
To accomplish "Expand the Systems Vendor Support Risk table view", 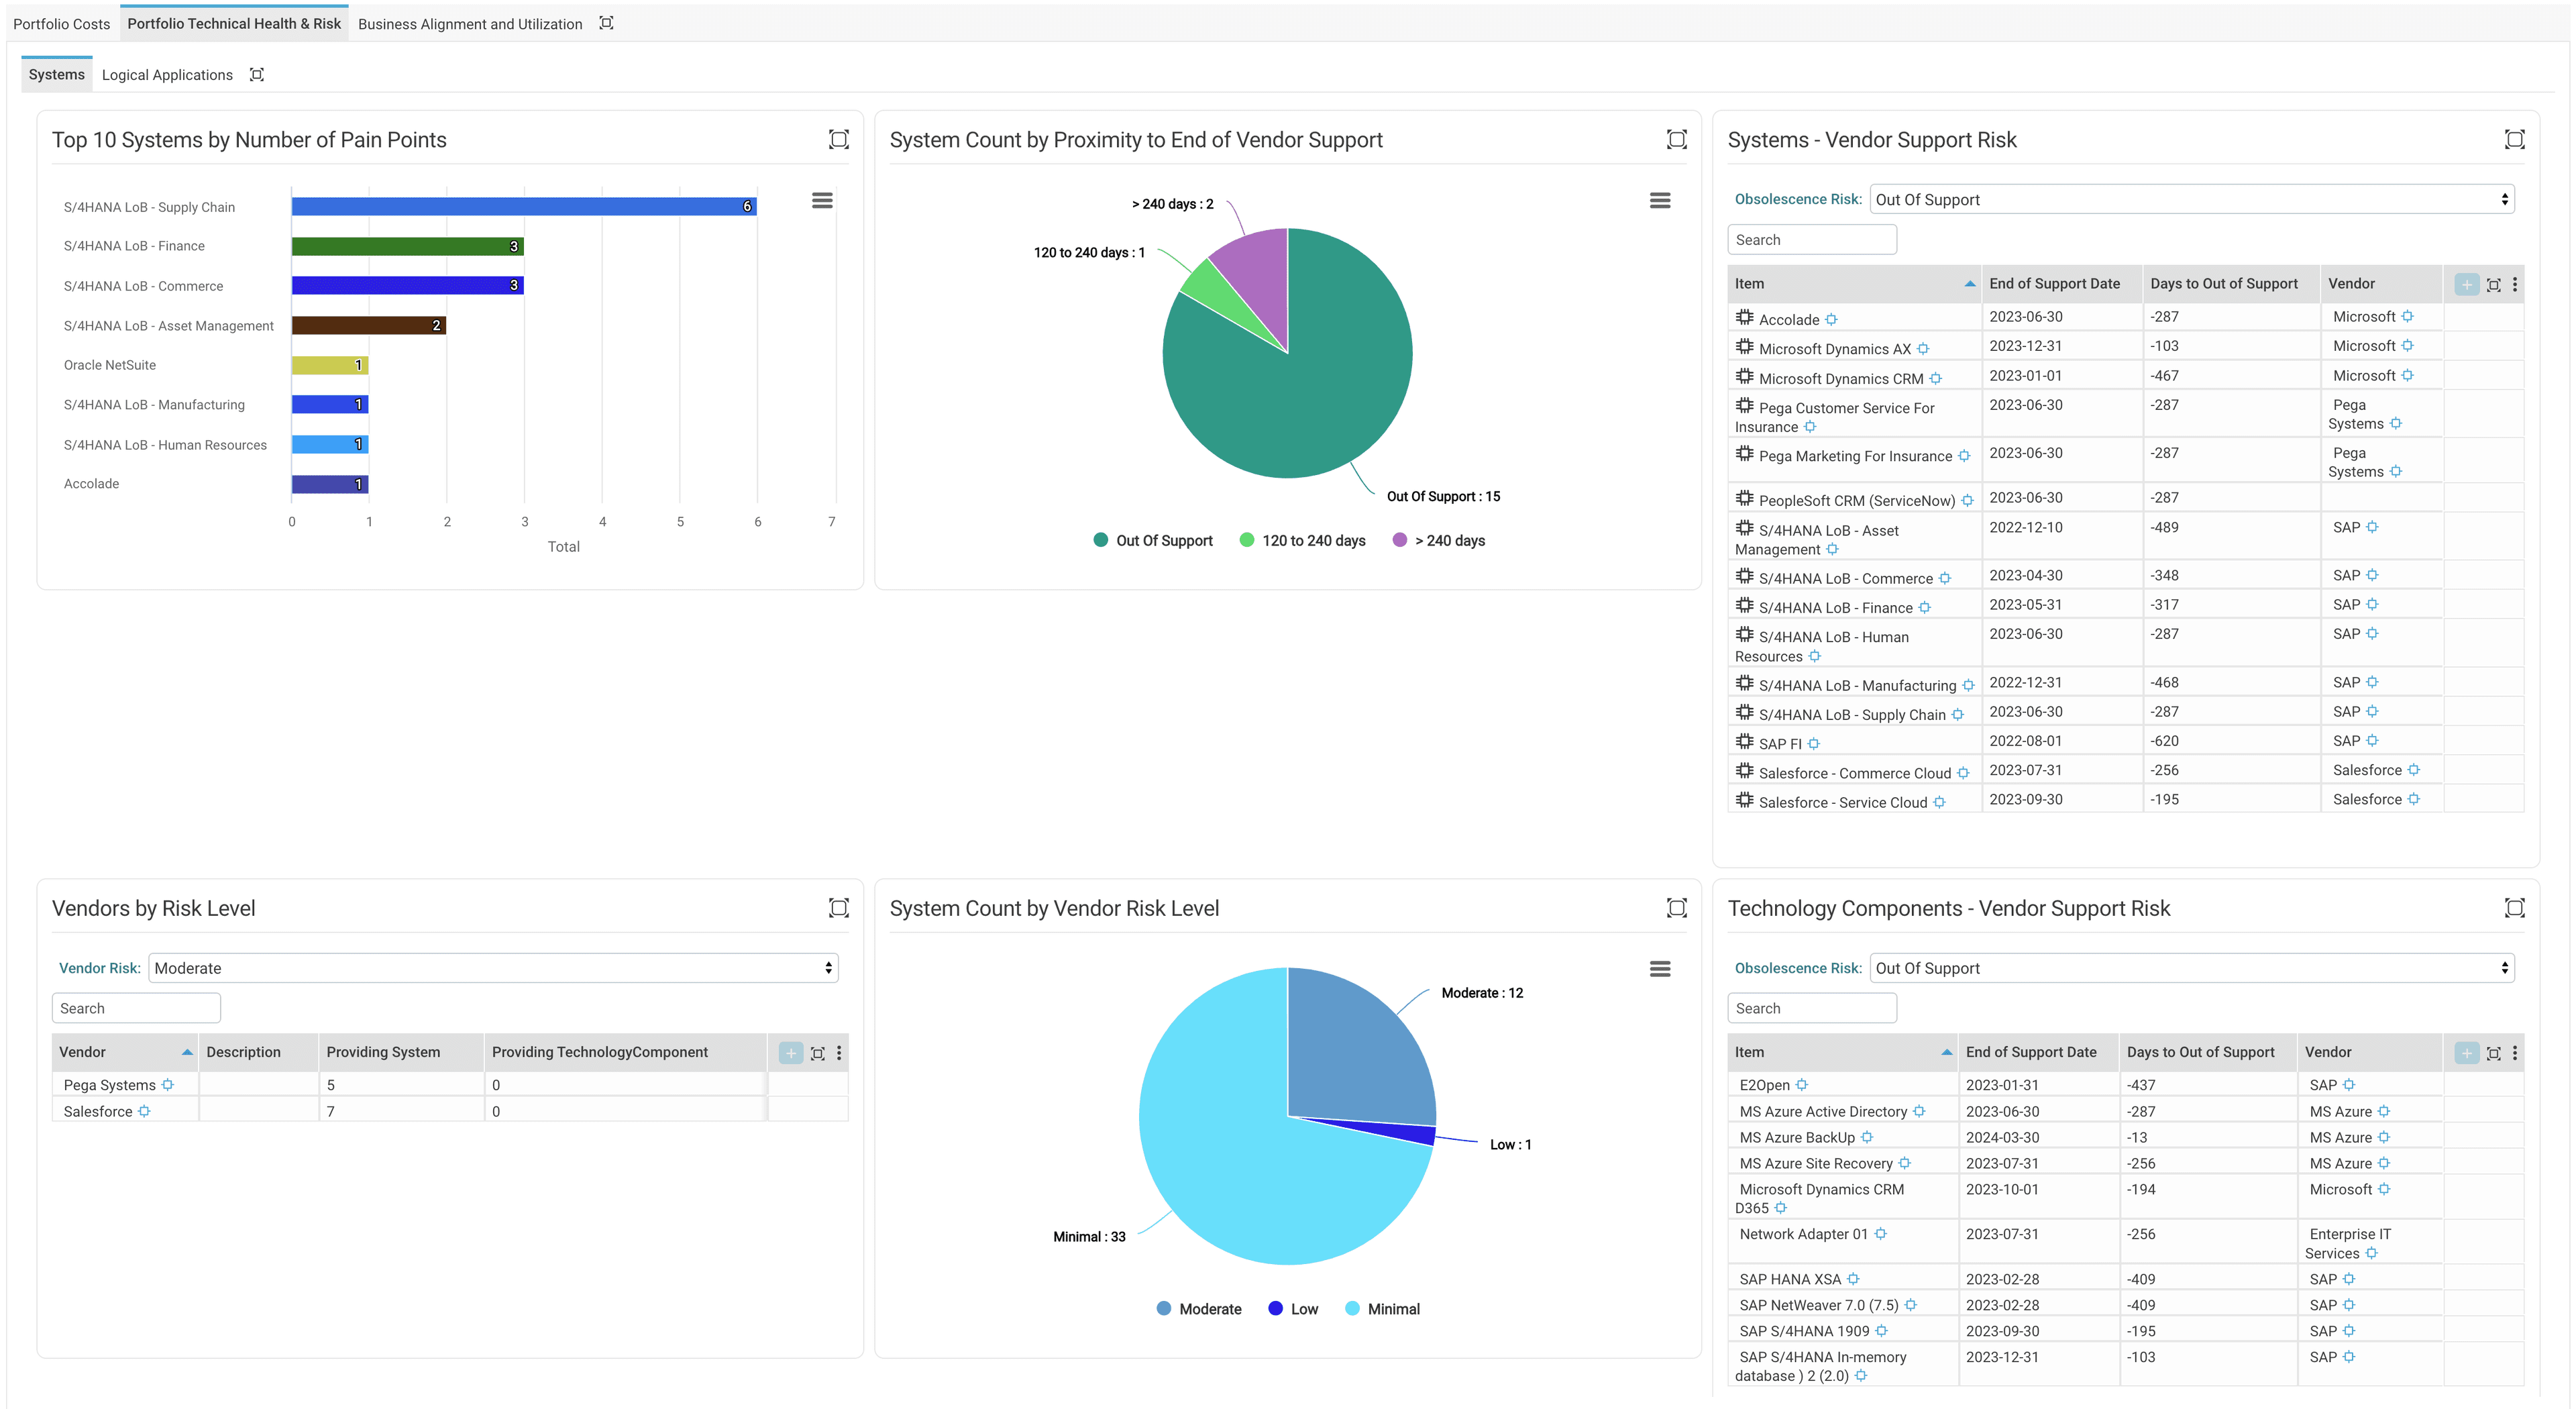I will (x=2494, y=285).
